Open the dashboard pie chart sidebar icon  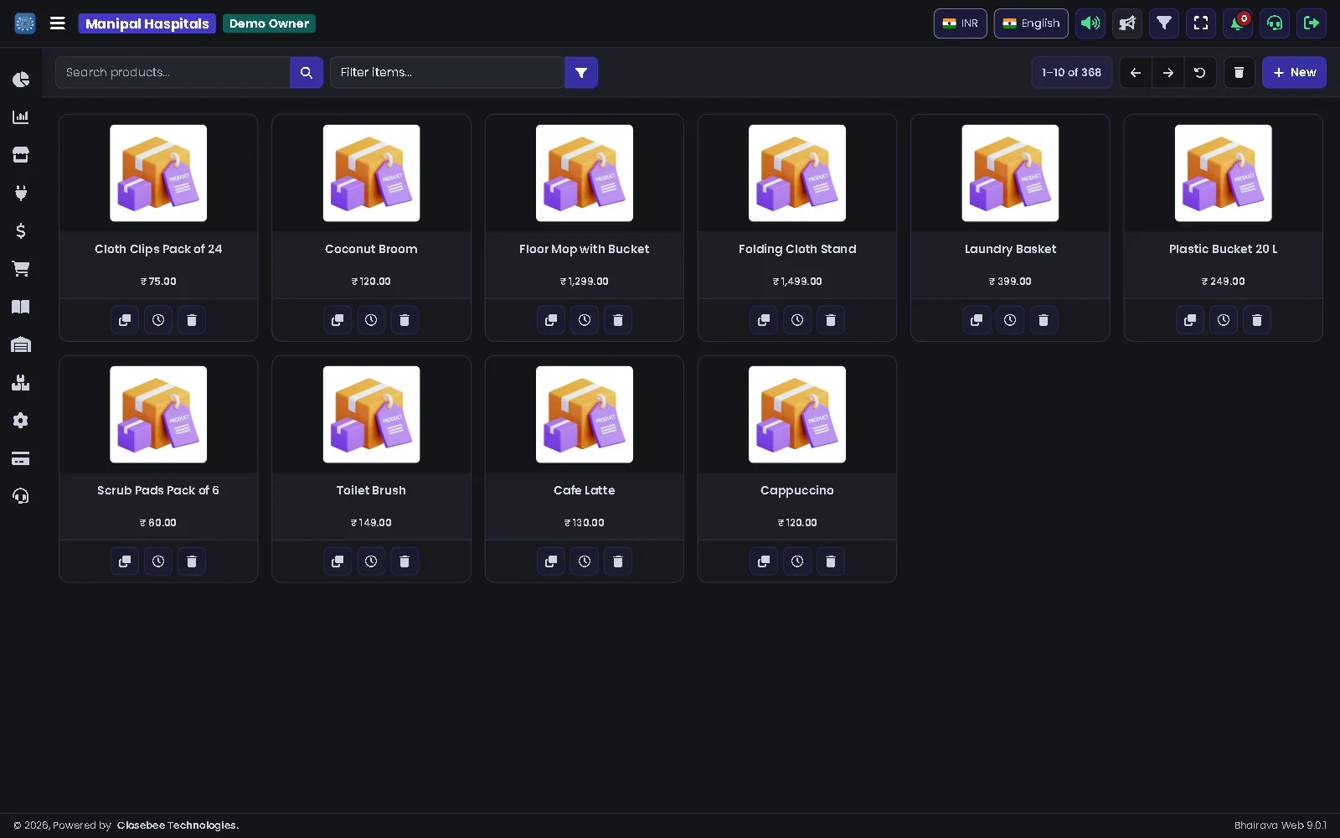coord(21,80)
